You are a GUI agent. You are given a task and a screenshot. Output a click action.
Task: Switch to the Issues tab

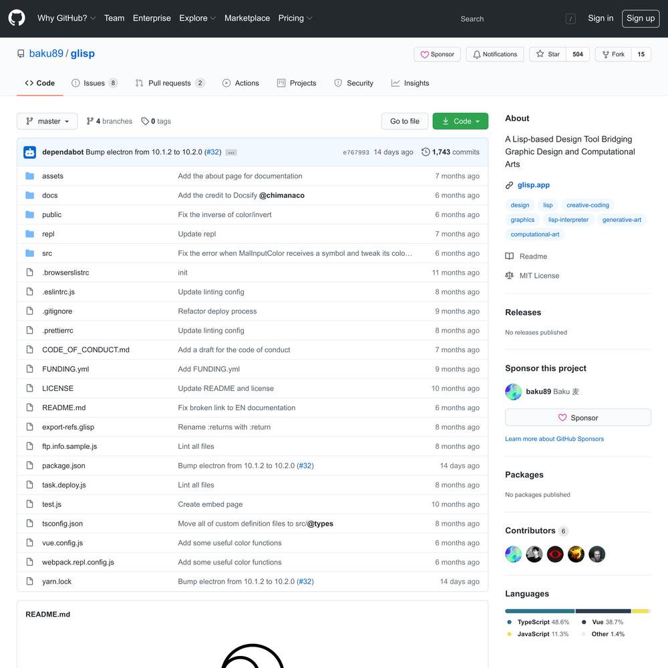click(x=95, y=83)
